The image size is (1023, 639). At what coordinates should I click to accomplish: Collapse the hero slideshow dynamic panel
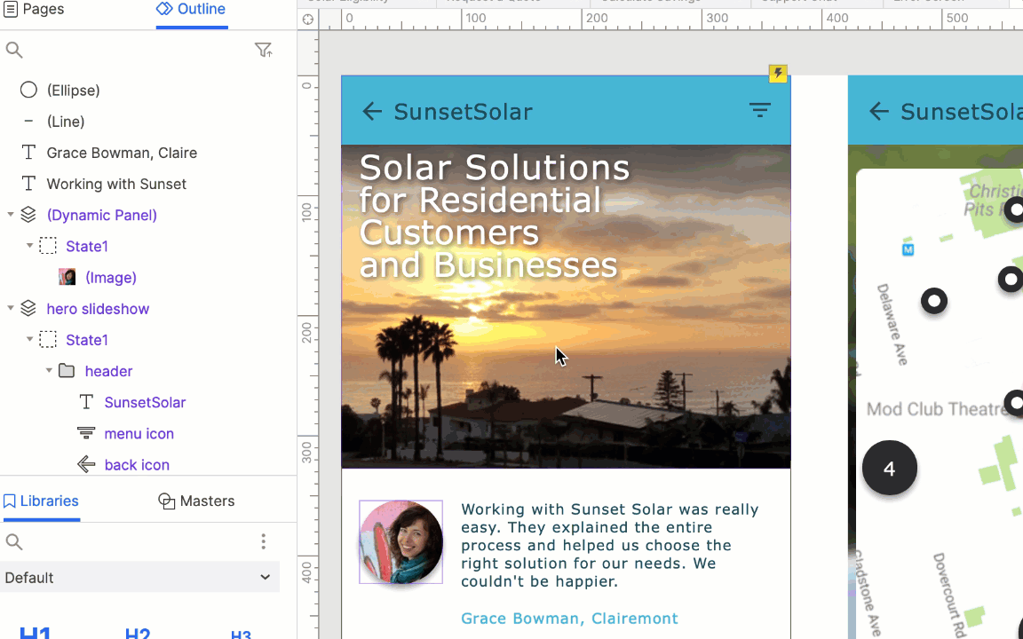[x=11, y=309]
